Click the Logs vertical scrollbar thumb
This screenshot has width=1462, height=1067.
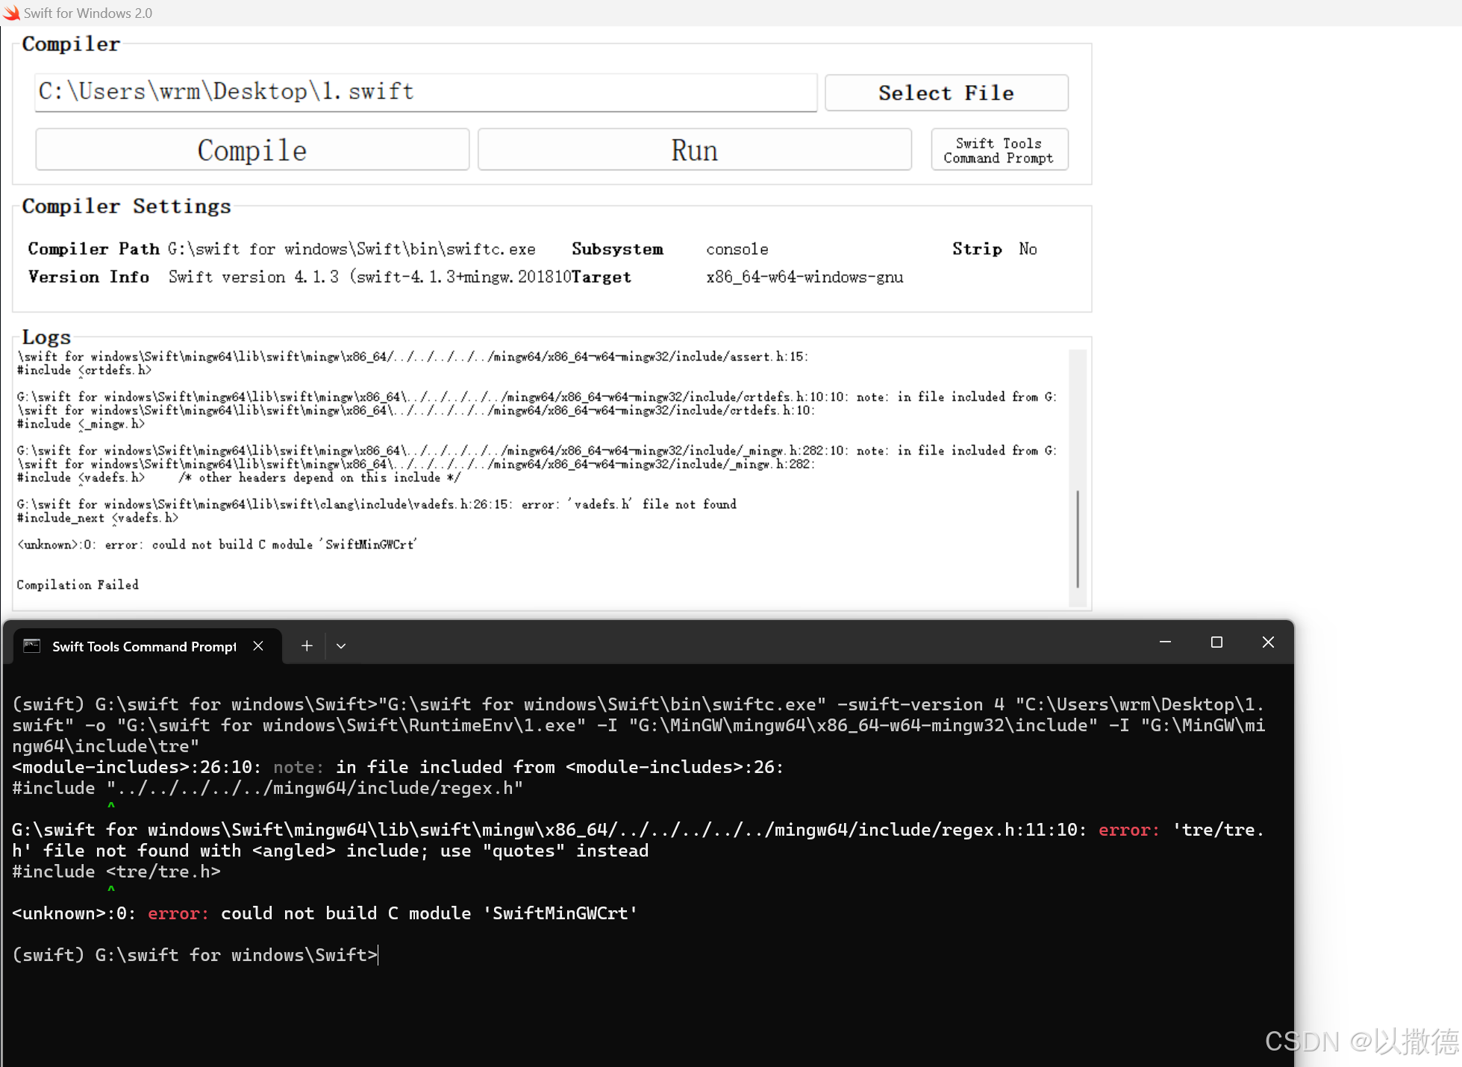pos(1078,539)
